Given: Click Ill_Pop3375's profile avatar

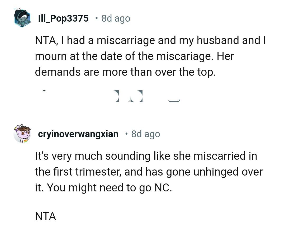Looking at the screenshot, I should (x=22, y=18).
